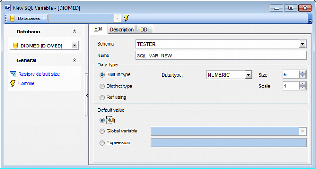Collapse the General panel section

74,60
